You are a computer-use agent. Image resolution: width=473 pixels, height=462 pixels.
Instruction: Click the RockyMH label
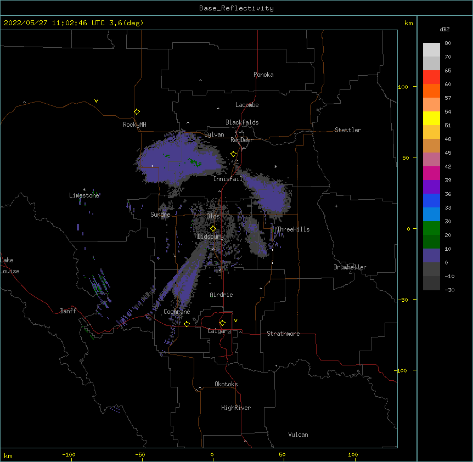[x=134, y=125]
